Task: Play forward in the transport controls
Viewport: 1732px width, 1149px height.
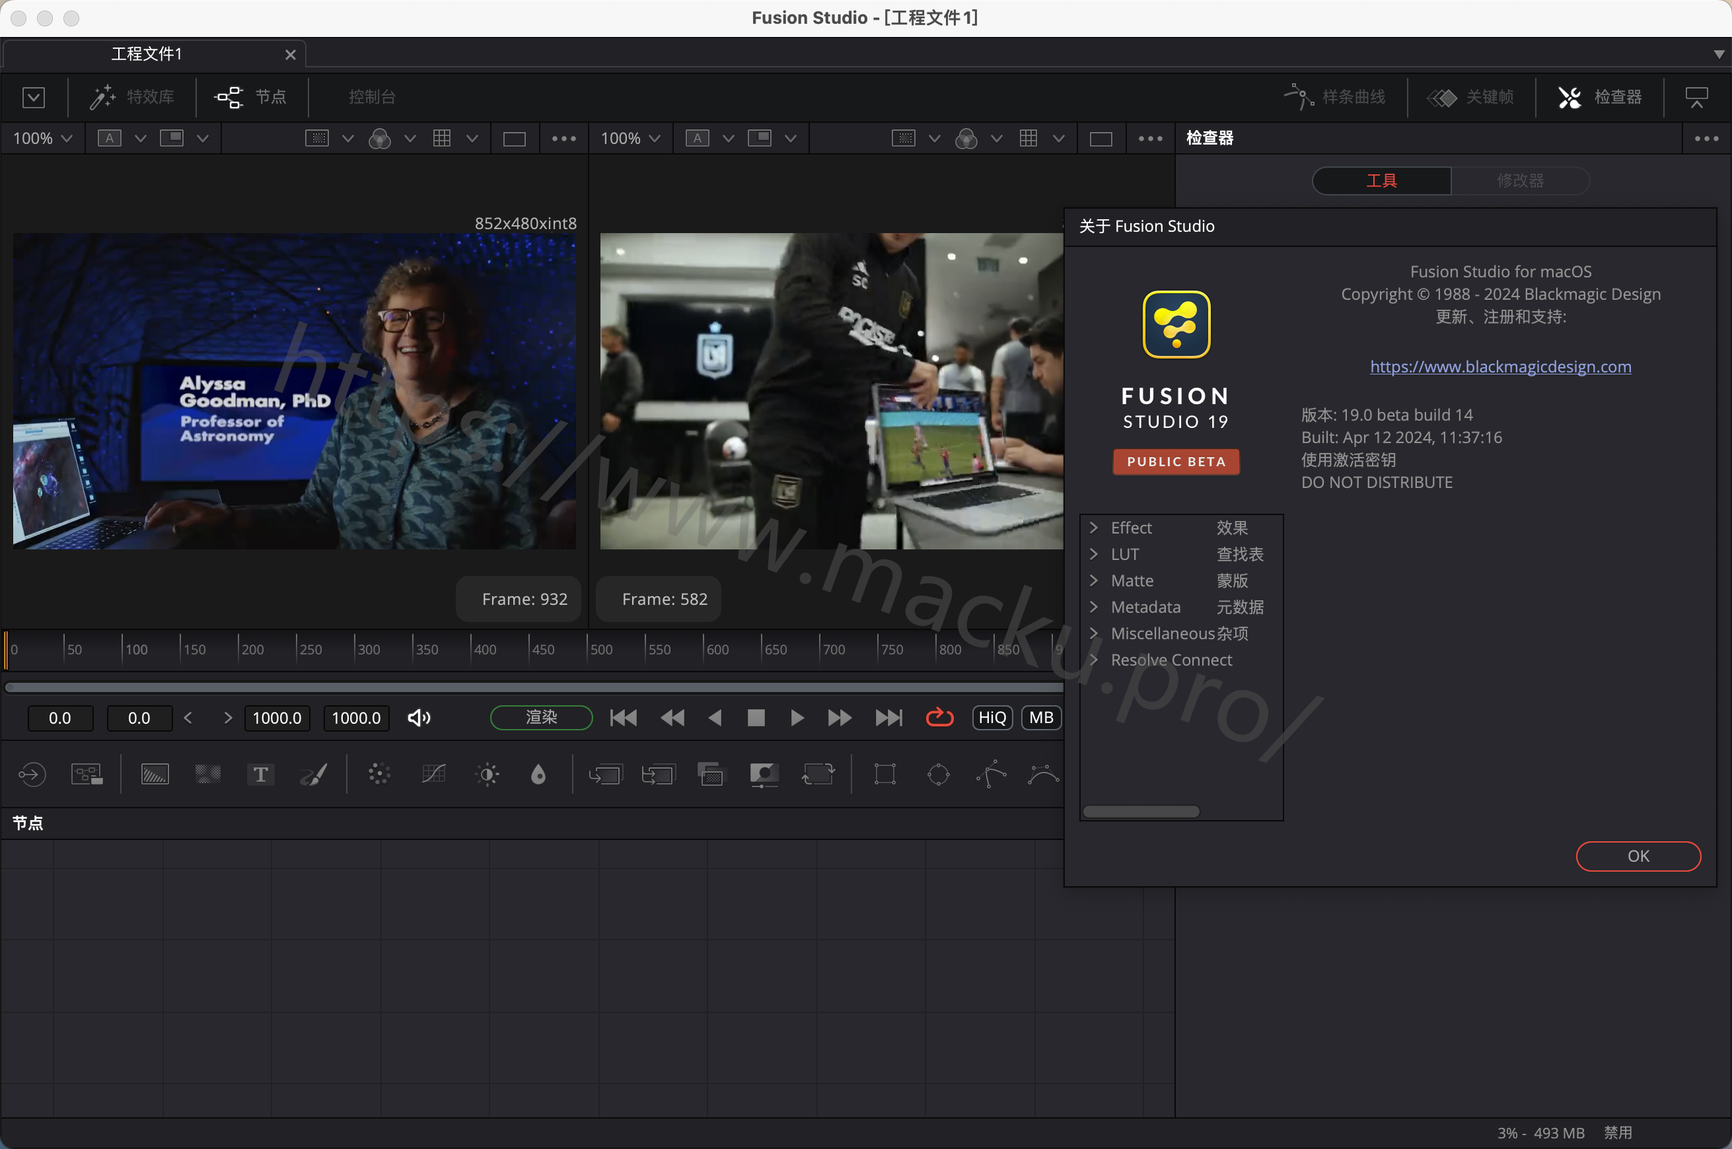Action: click(x=797, y=718)
